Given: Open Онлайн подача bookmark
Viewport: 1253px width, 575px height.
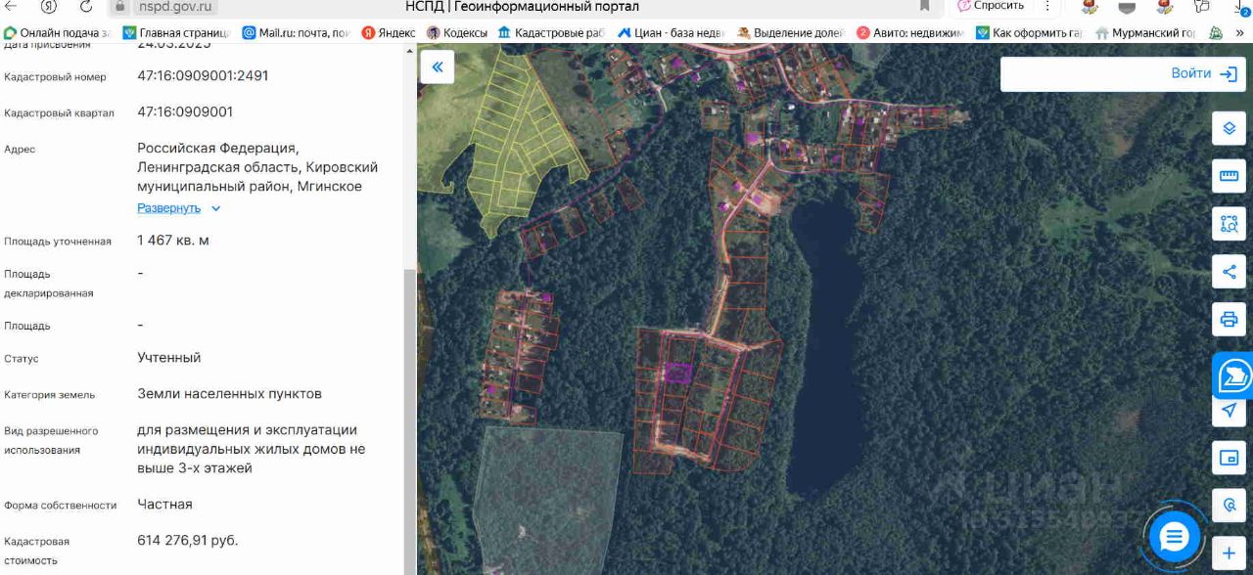Looking at the screenshot, I should pos(58,32).
